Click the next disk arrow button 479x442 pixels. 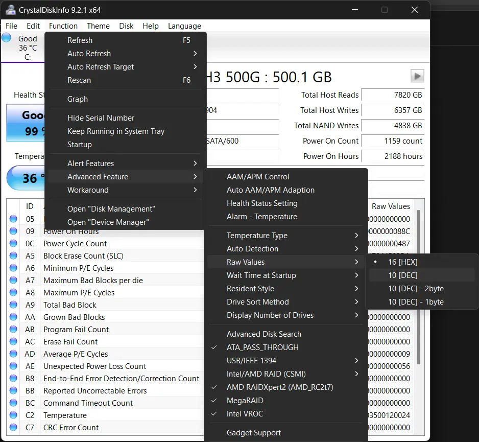[x=417, y=76]
